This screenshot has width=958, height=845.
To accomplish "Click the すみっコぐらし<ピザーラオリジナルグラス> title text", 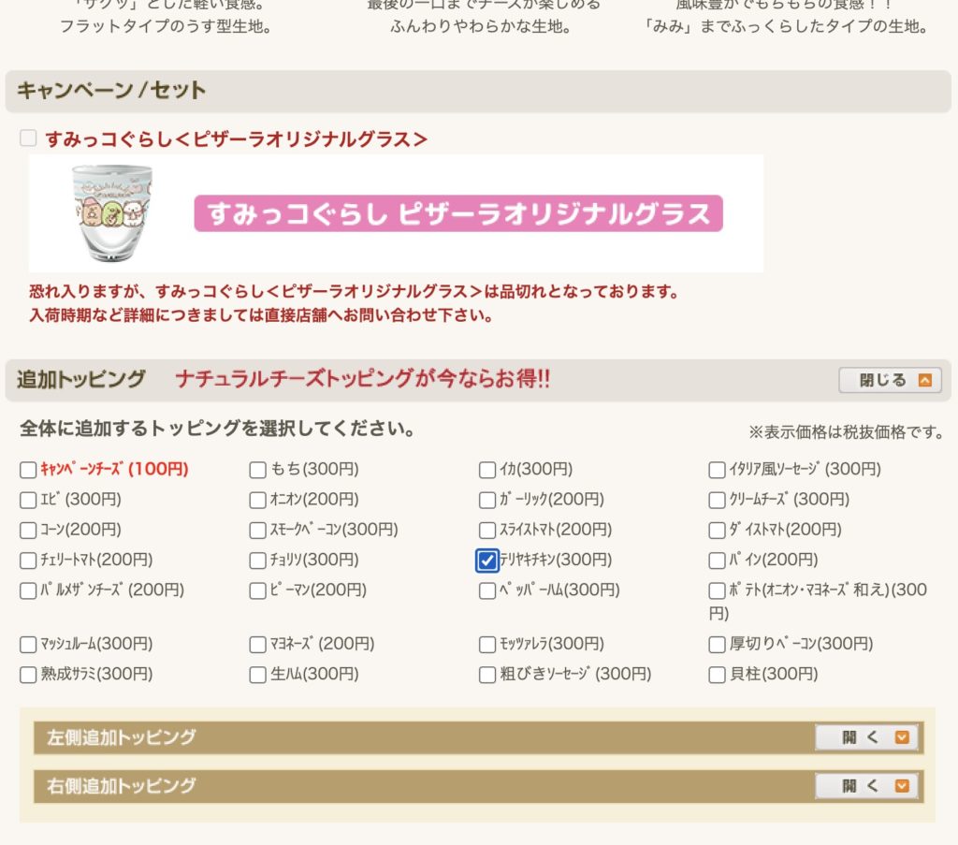I will (236, 139).
